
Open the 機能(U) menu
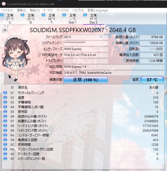click(x=35, y=10)
